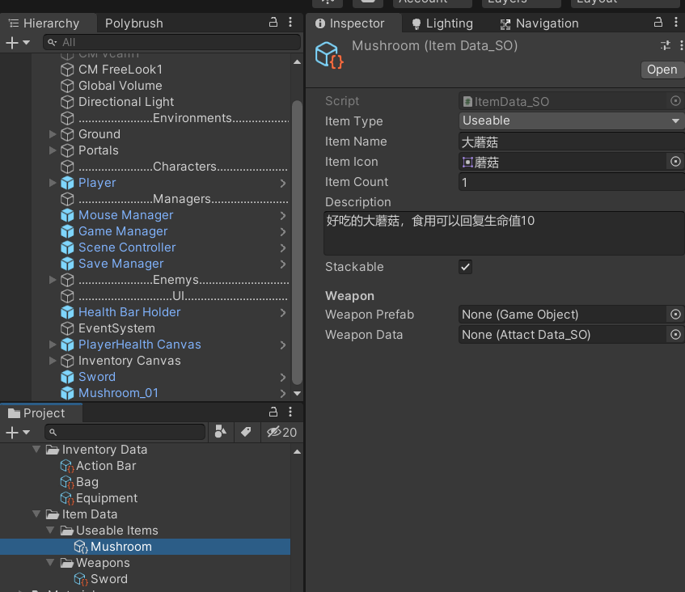The image size is (685, 592).
Task: Collapse the Useable Items folder
Action: 50,530
